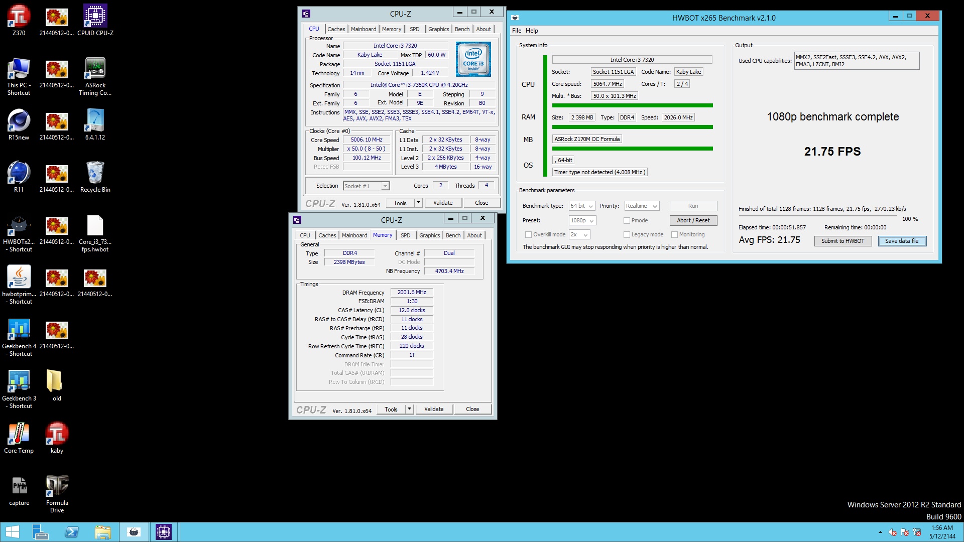Viewport: 964px width, 542px height.
Task: Switch to HWBOT x265 taskbar button
Action: pos(134,532)
